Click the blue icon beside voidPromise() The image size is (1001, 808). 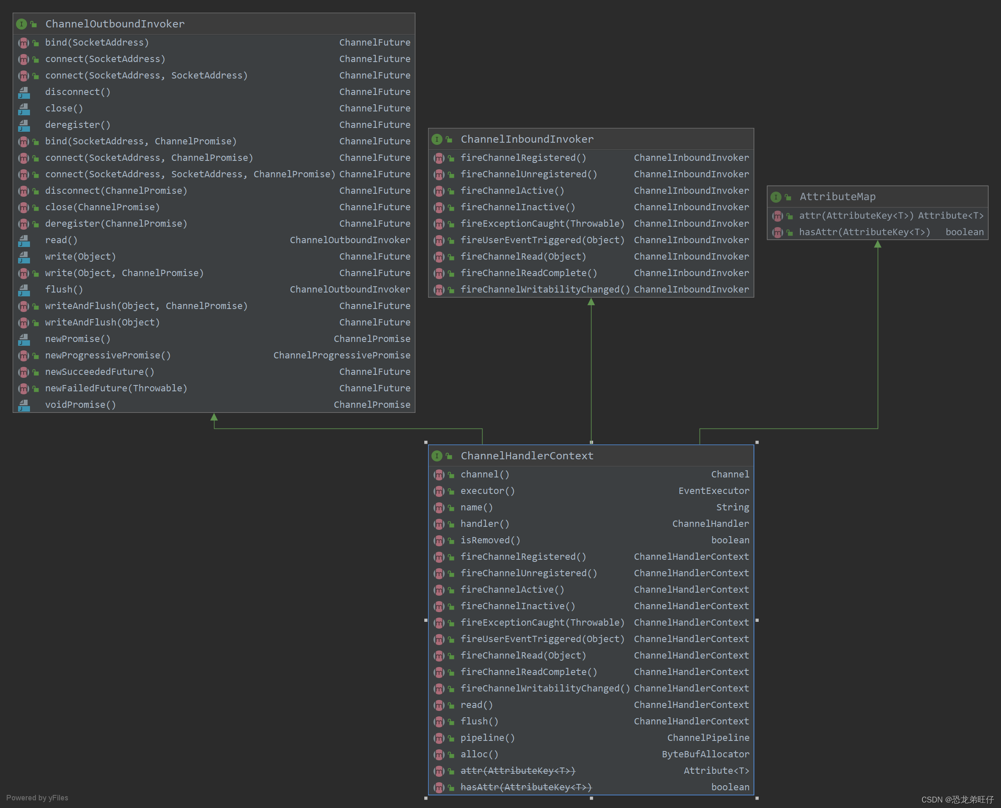(24, 405)
